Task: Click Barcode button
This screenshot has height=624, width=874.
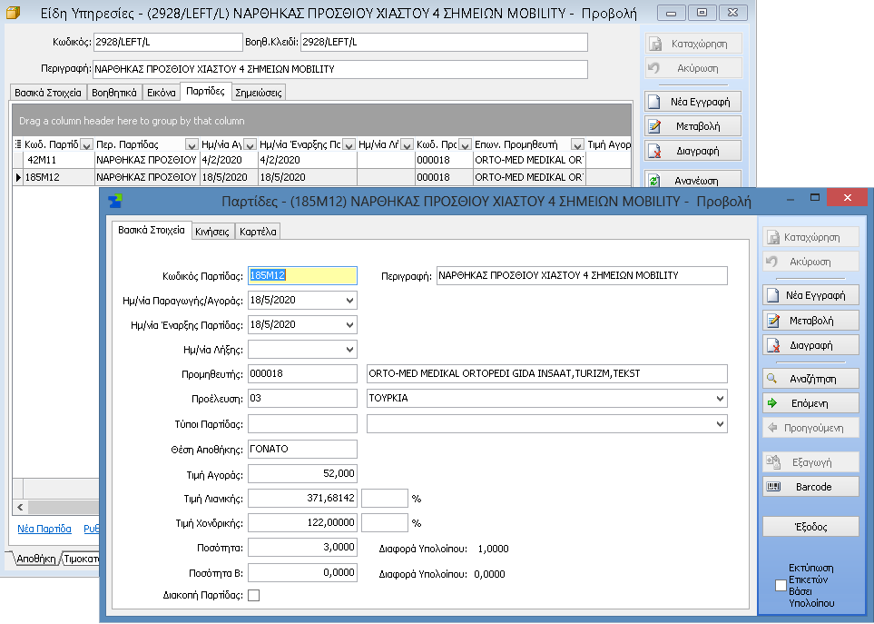Action: [x=810, y=486]
